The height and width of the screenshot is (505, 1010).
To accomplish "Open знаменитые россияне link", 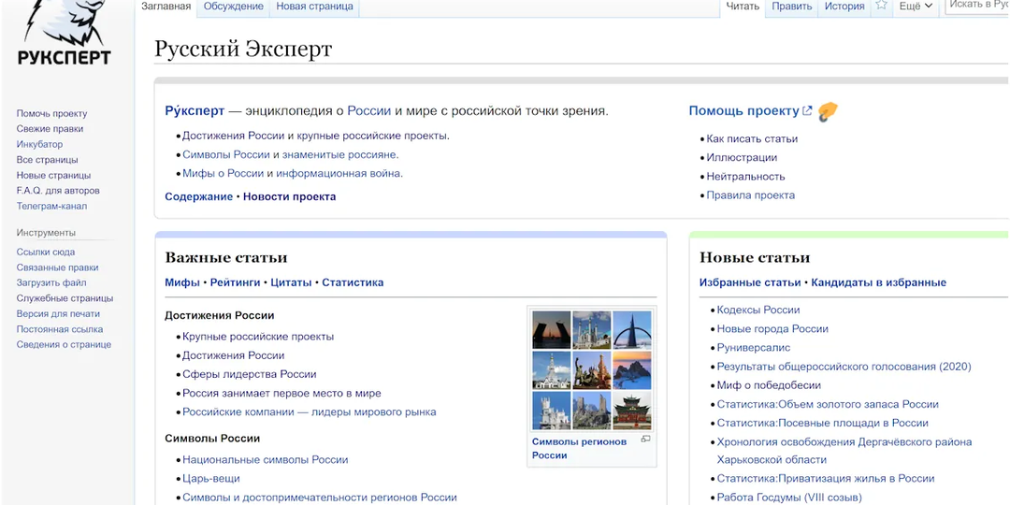I will pos(339,154).
